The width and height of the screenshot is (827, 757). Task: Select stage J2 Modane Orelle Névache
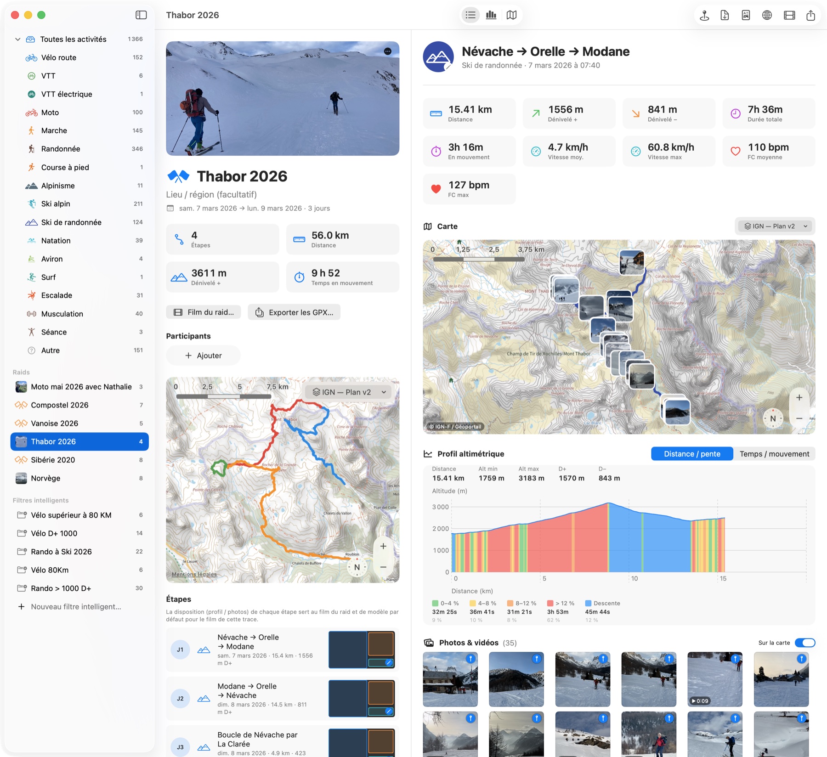click(283, 699)
